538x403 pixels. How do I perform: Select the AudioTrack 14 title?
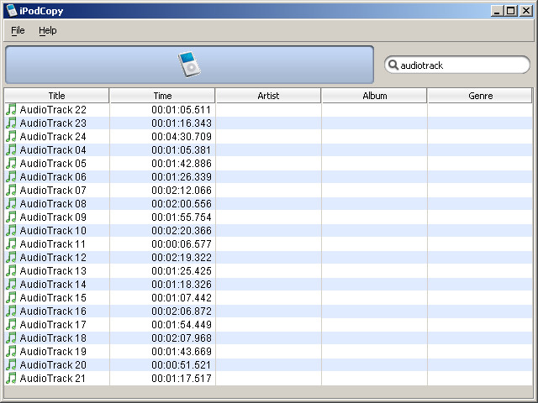(x=53, y=284)
